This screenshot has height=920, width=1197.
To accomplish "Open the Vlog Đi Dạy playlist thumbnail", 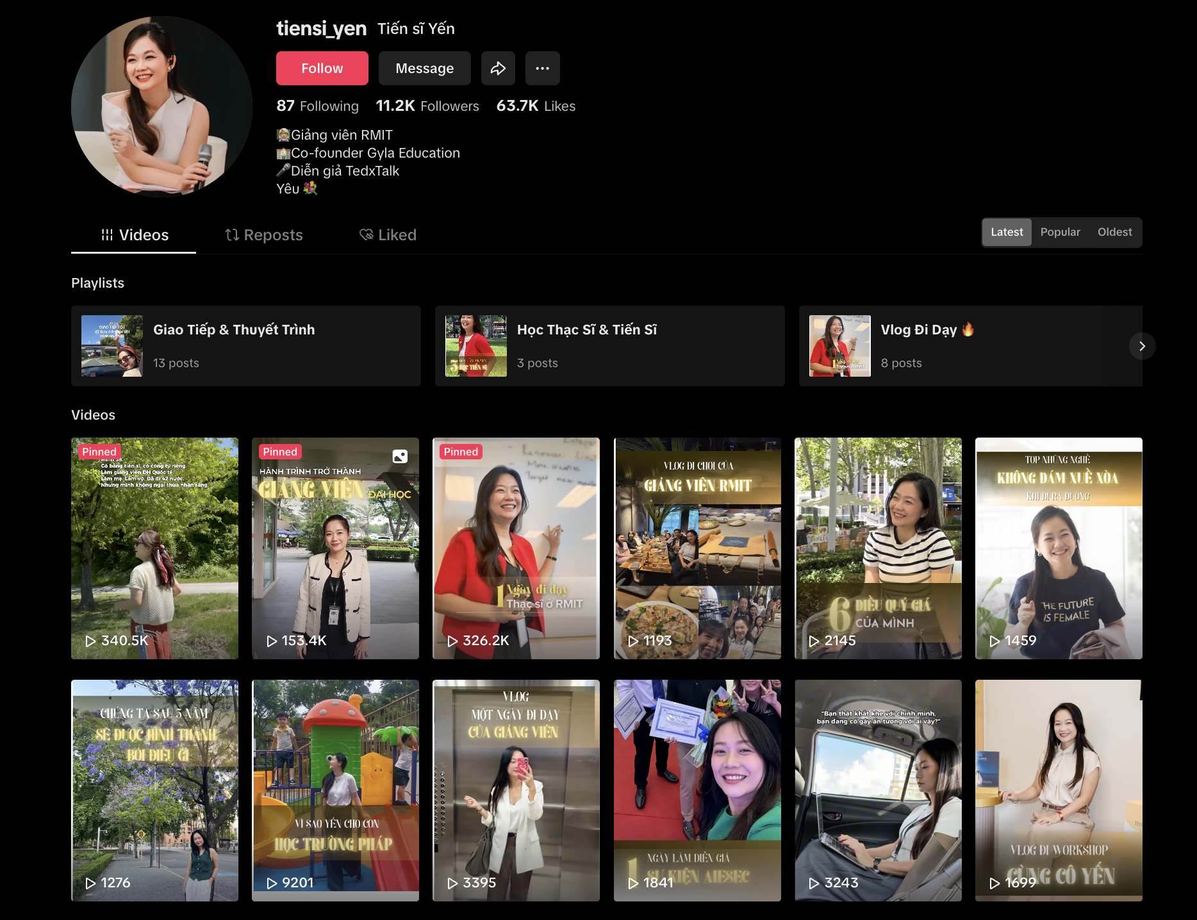I will point(839,346).
